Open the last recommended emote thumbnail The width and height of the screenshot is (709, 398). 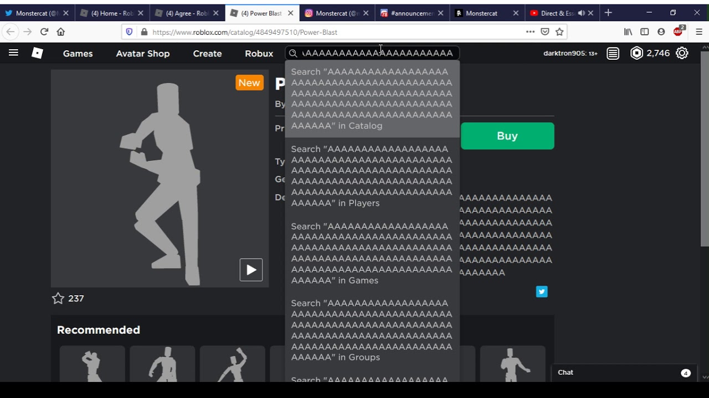tap(513, 364)
